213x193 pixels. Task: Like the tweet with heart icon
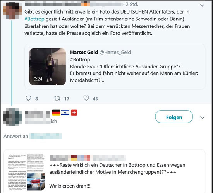[x=86, y=98]
